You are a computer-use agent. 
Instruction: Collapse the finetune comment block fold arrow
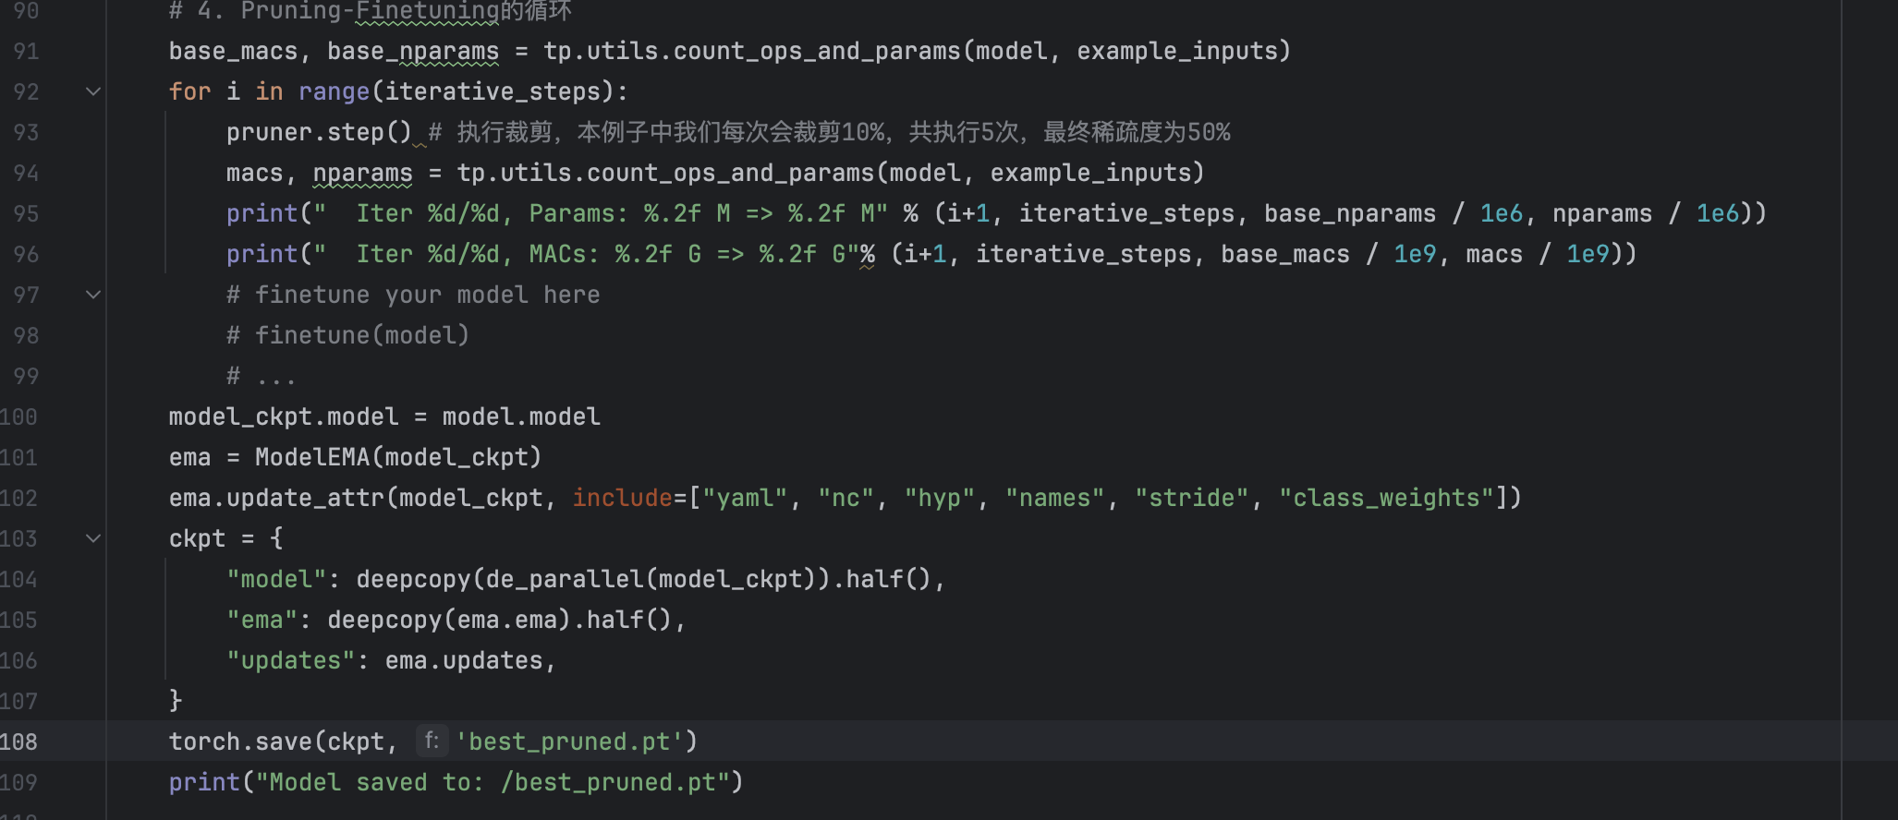coord(92,295)
